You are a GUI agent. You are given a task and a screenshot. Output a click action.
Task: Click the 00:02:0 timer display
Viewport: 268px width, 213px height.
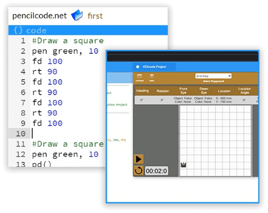click(156, 171)
